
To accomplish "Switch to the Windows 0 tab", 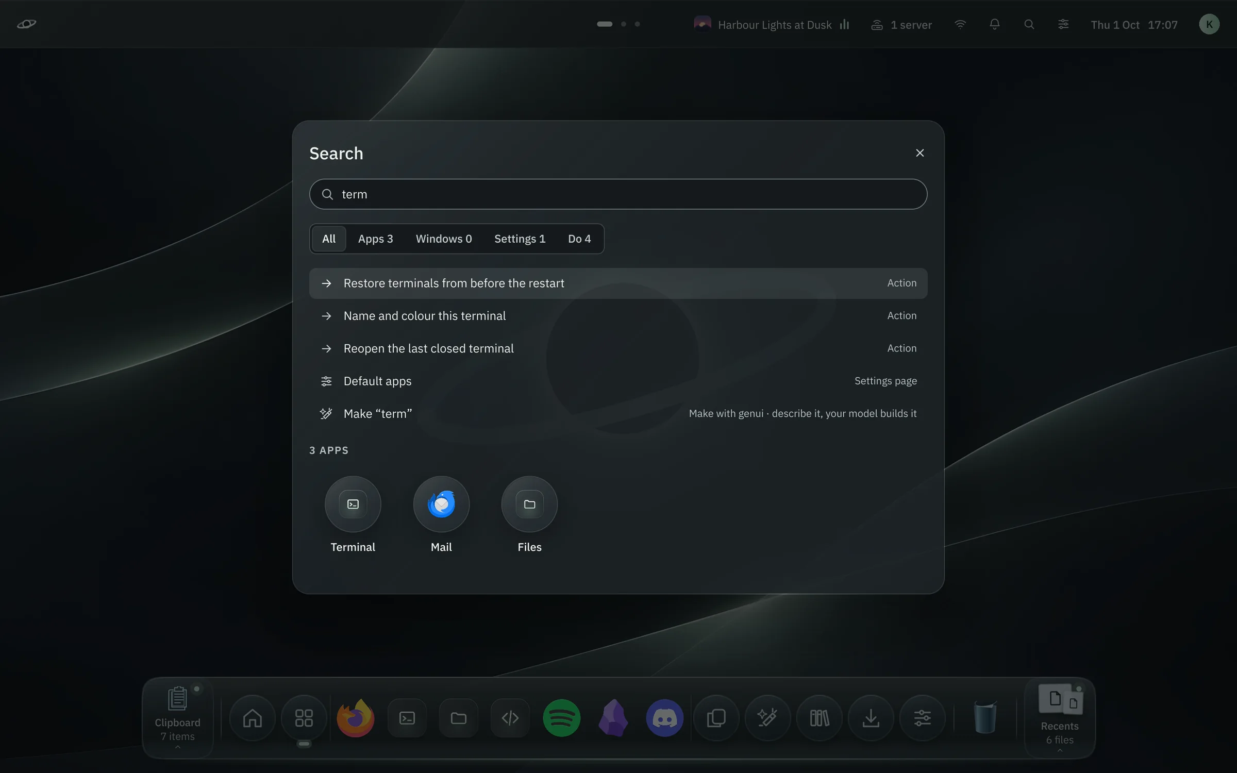I will pos(444,239).
